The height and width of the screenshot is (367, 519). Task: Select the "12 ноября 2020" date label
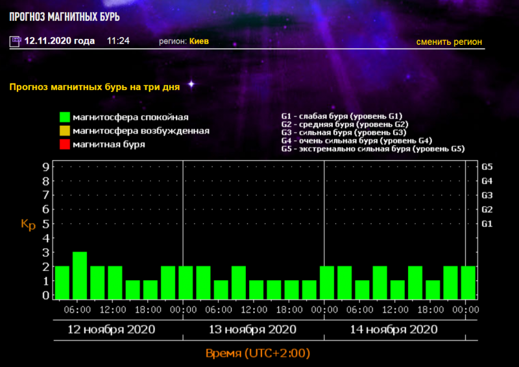(112, 329)
